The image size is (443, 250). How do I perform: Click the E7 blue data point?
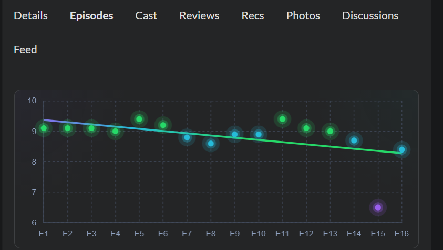click(x=187, y=137)
